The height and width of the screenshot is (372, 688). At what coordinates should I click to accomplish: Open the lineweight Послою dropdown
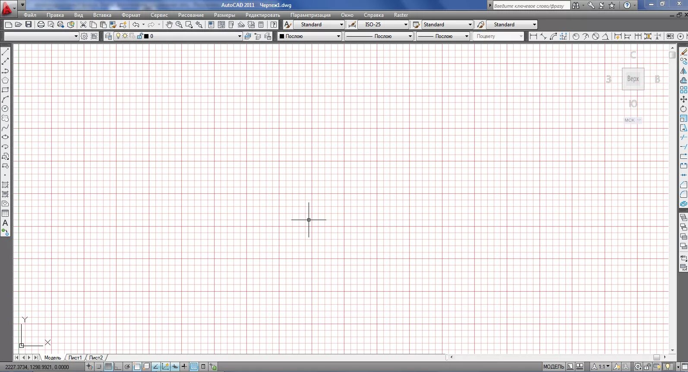coord(443,36)
